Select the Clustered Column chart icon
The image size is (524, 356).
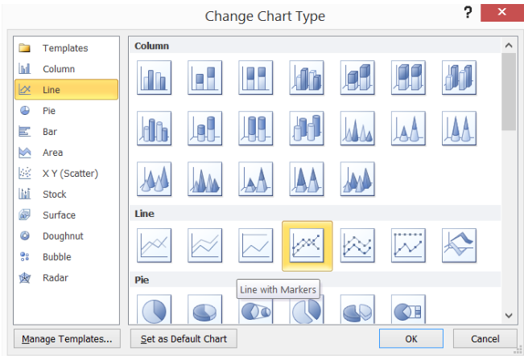[x=154, y=78]
